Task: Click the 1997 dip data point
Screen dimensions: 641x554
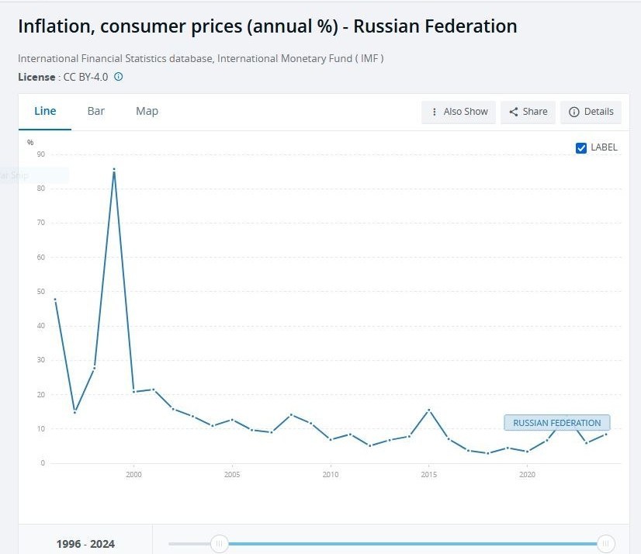Action: tap(74, 412)
